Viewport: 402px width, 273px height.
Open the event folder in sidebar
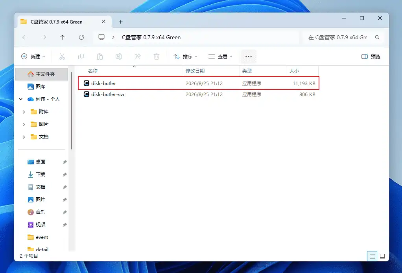[x=42, y=237]
